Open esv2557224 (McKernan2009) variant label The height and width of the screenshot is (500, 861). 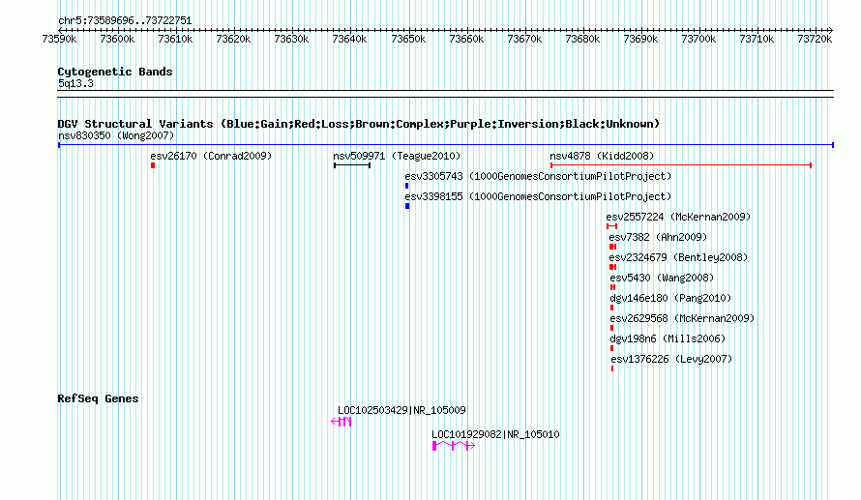(678, 217)
